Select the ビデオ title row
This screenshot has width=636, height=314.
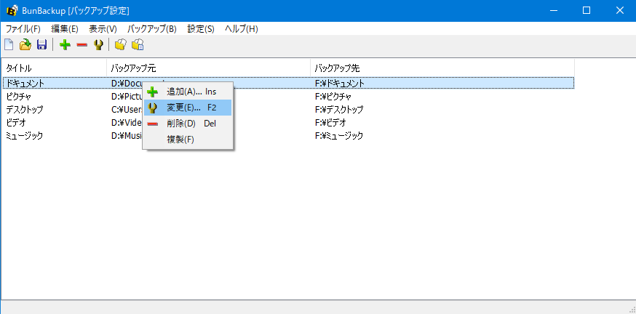click(x=16, y=122)
